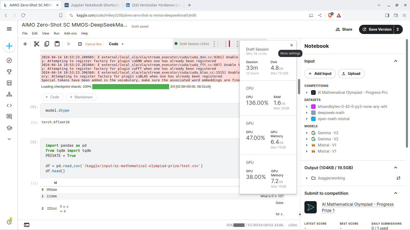The image size is (410, 230).
Task: Click Cancel Run to stop execution
Action: pyautogui.click(x=93, y=44)
